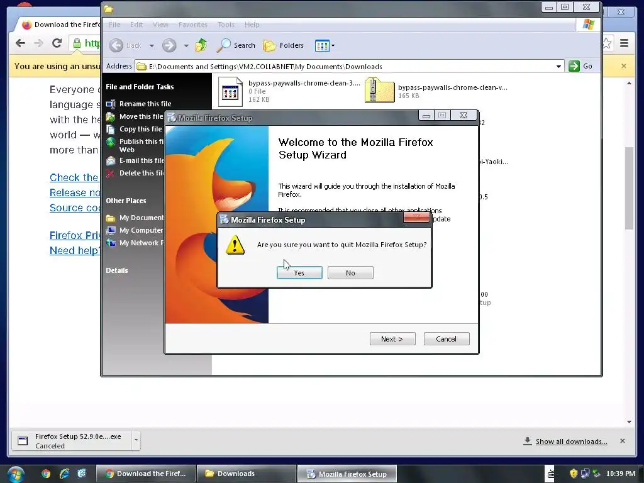The image size is (644, 483).
Task: Close the Chrome downloads shelf
Action: (x=623, y=441)
